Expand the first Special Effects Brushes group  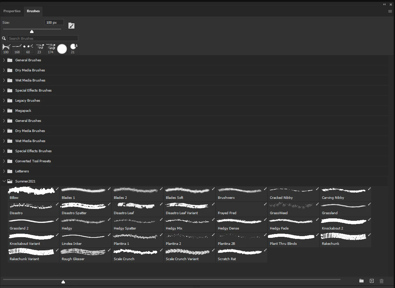[x=4, y=90]
